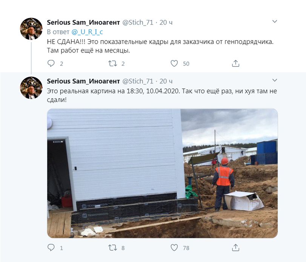Open Serious Sam_Иноагент name in second tweet
306x262 pixels.
[x=83, y=81]
